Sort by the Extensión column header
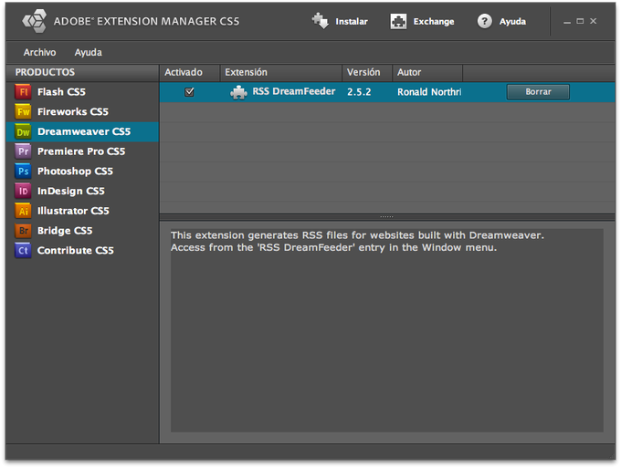Image resolution: width=621 pixels, height=468 pixels. (280, 72)
